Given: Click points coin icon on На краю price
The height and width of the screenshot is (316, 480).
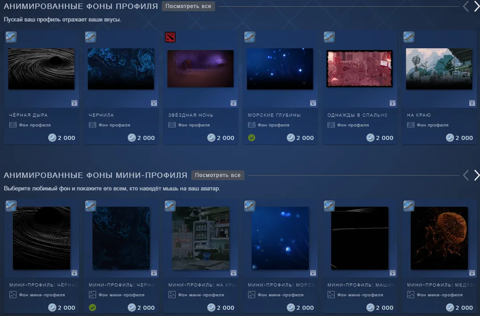Looking at the screenshot, I should tap(450, 138).
